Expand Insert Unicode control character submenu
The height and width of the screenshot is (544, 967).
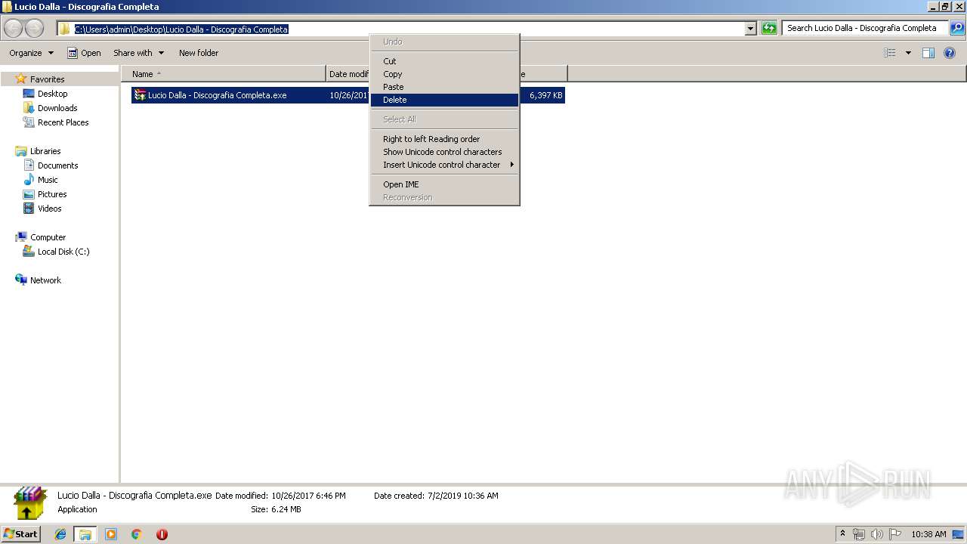coord(444,165)
